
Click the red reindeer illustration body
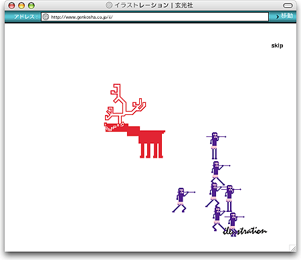click(142, 139)
